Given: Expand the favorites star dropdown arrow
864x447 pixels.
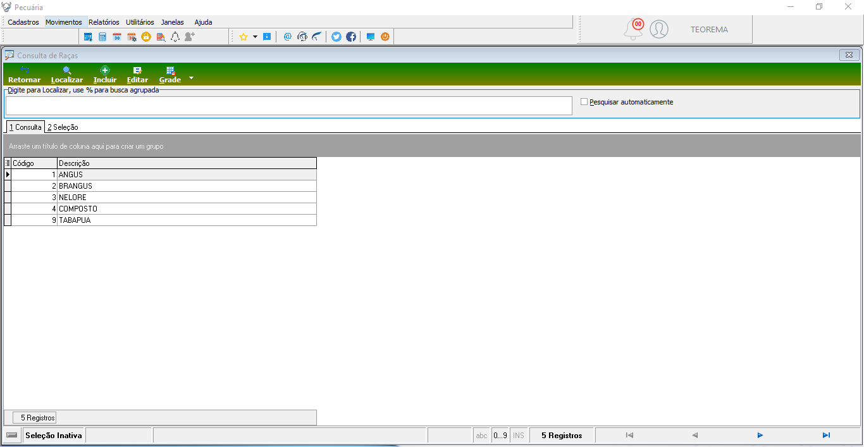Looking at the screenshot, I should click(x=255, y=37).
